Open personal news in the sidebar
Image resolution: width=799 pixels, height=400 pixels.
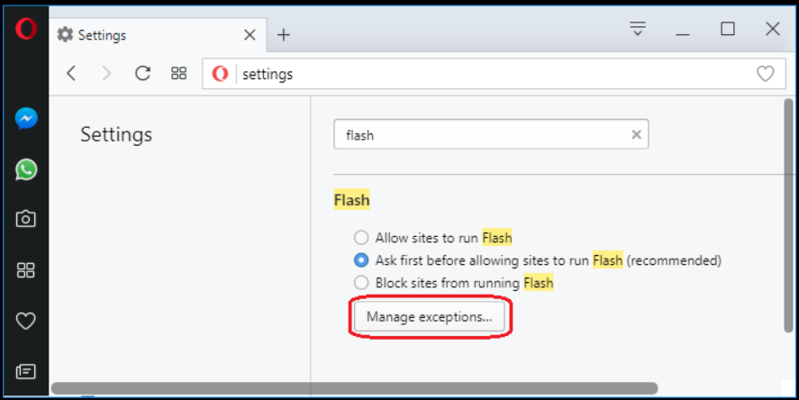coord(26,370)
